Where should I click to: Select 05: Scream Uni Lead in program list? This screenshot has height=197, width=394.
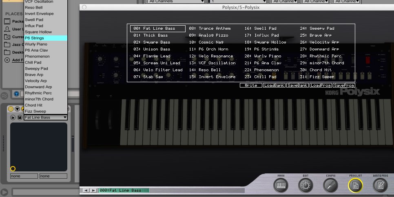point(157,63)
